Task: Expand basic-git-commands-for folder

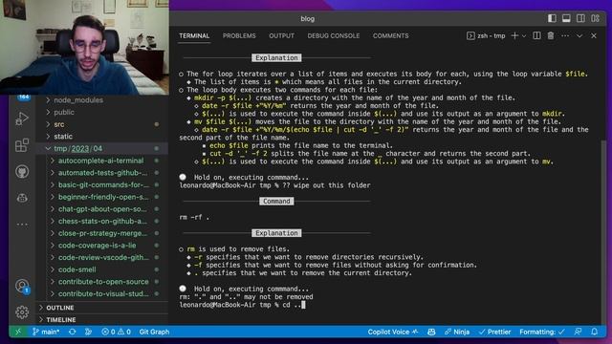Action: (102, 184)
